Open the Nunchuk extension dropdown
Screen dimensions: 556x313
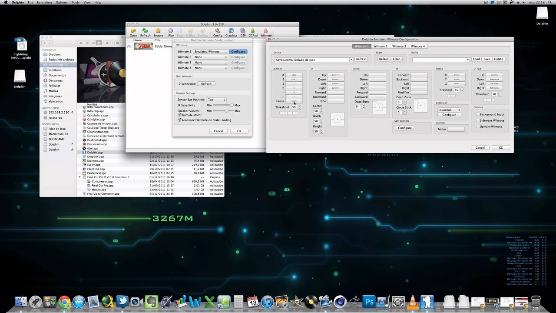click(x=449, y=110)
